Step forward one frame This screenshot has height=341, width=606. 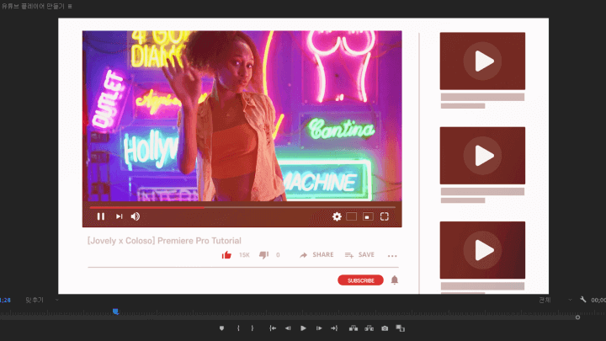point(319,328)
